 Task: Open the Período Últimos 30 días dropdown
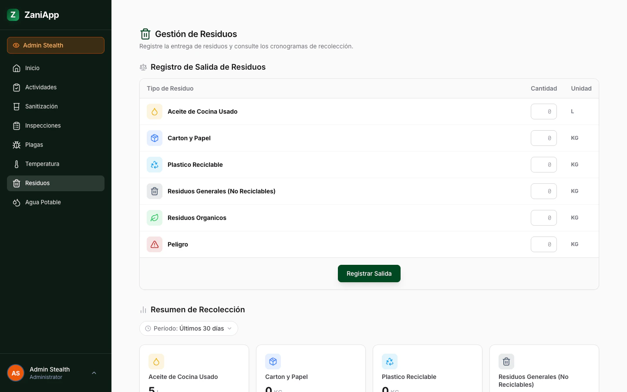click(189, 328)
